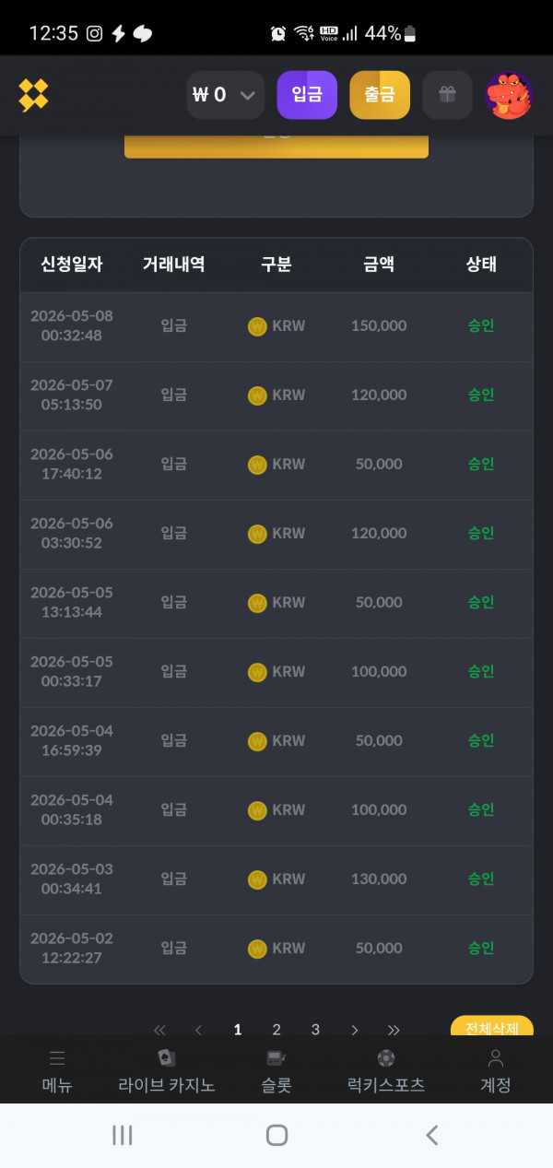Open the red dragon profile avatar
Screen dimensions: 553x1168
tap(509, 95)
